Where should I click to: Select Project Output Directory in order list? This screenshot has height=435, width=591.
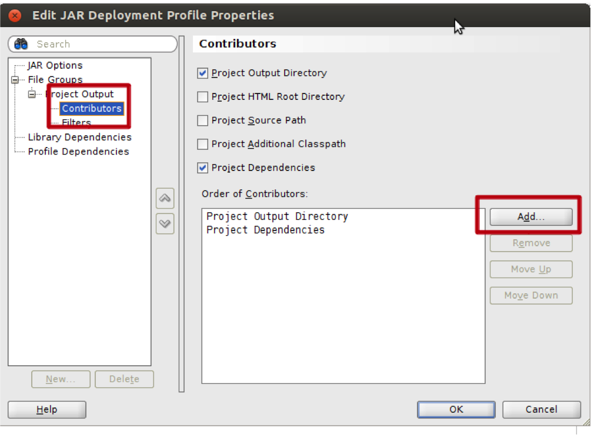[277, 216]
